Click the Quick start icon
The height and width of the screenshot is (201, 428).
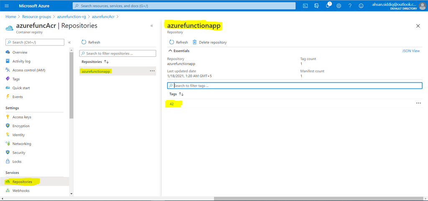point(8,88)
